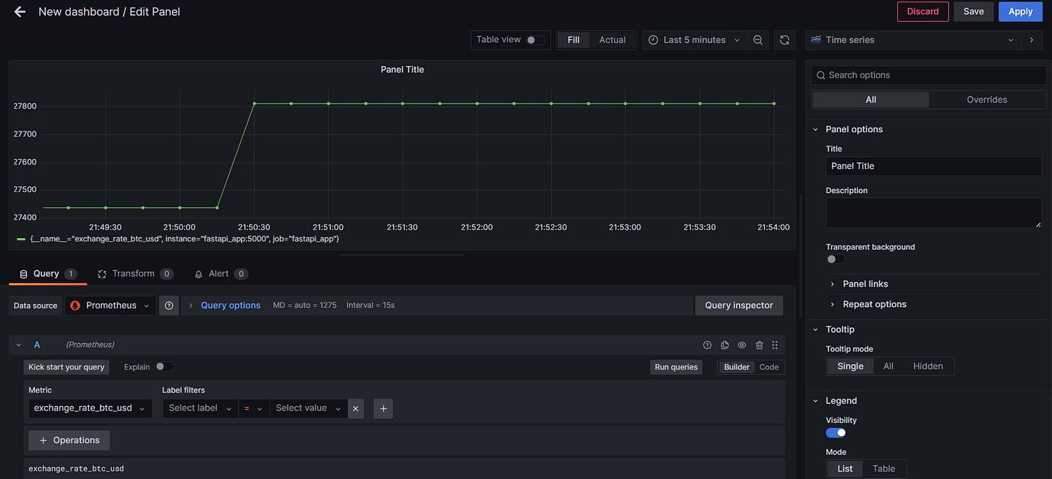Click the magnifier icon in Search options
1052x479 pixels.
point(821,75)
